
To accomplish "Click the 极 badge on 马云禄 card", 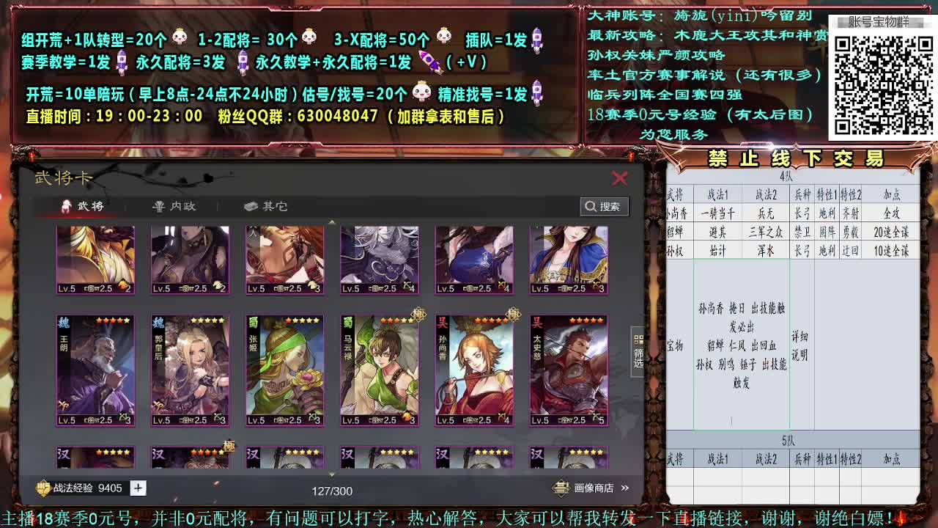I will [x=418, y=315].
